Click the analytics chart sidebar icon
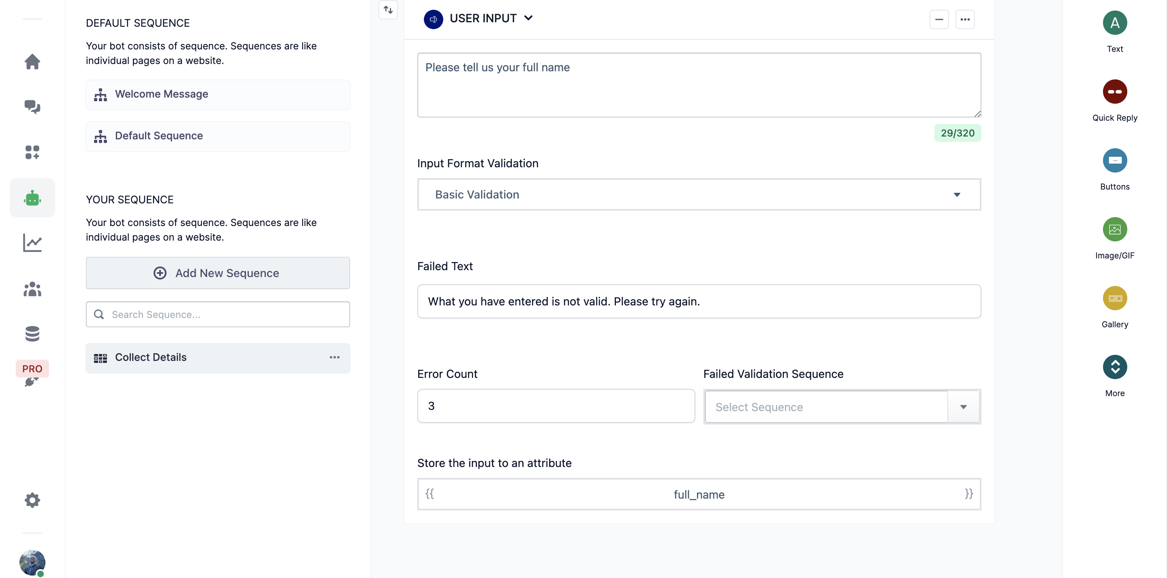Screen dimensions: 1167x578 [x=32, y=243]
